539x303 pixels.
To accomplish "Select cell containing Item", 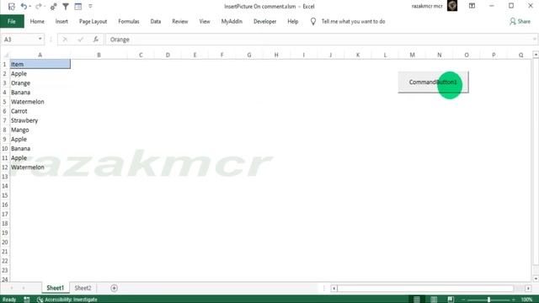I will point(40,64).
